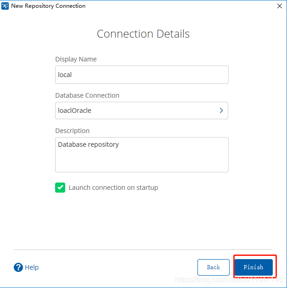Click the Launch connection on startup label

[x=113, y=188]
